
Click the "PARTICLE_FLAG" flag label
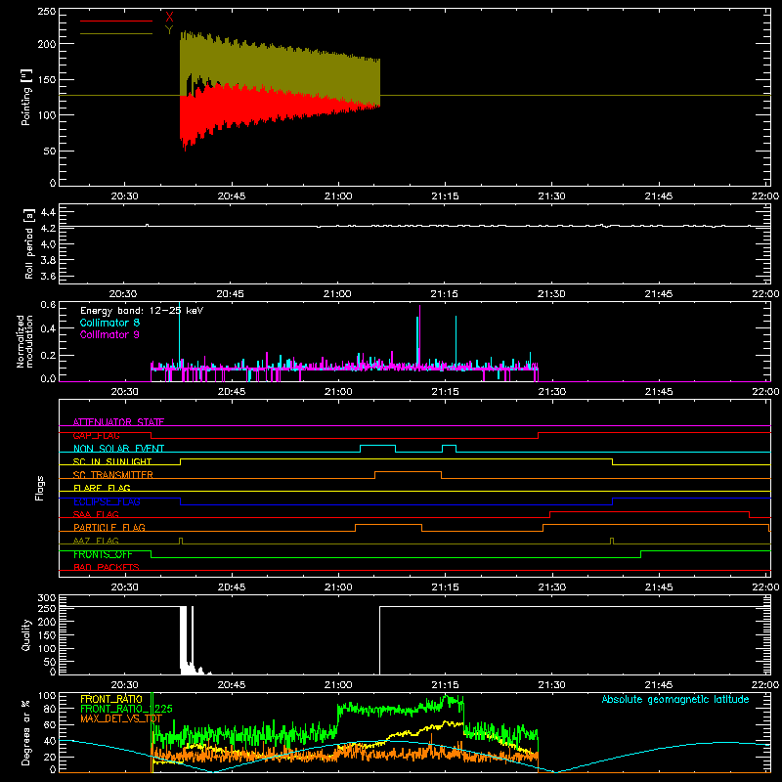tap(109, 528)
